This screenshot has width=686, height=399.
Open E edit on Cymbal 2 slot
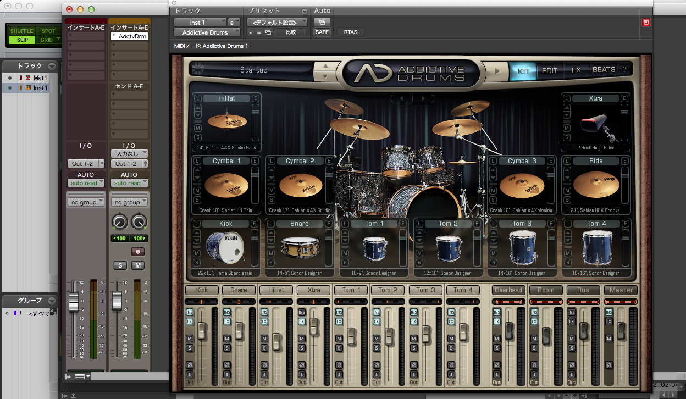click(329, 161)
